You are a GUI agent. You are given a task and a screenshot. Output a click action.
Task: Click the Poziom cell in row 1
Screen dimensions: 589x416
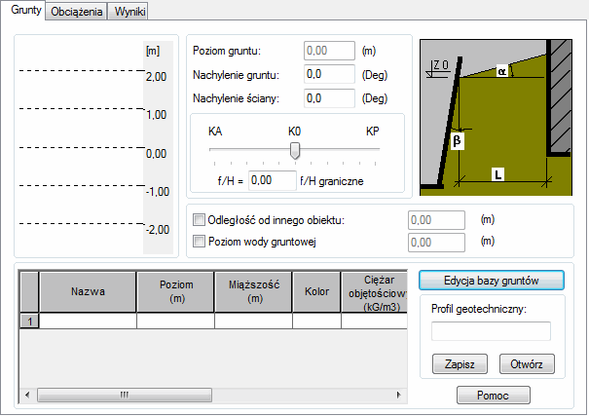point(176,321)
